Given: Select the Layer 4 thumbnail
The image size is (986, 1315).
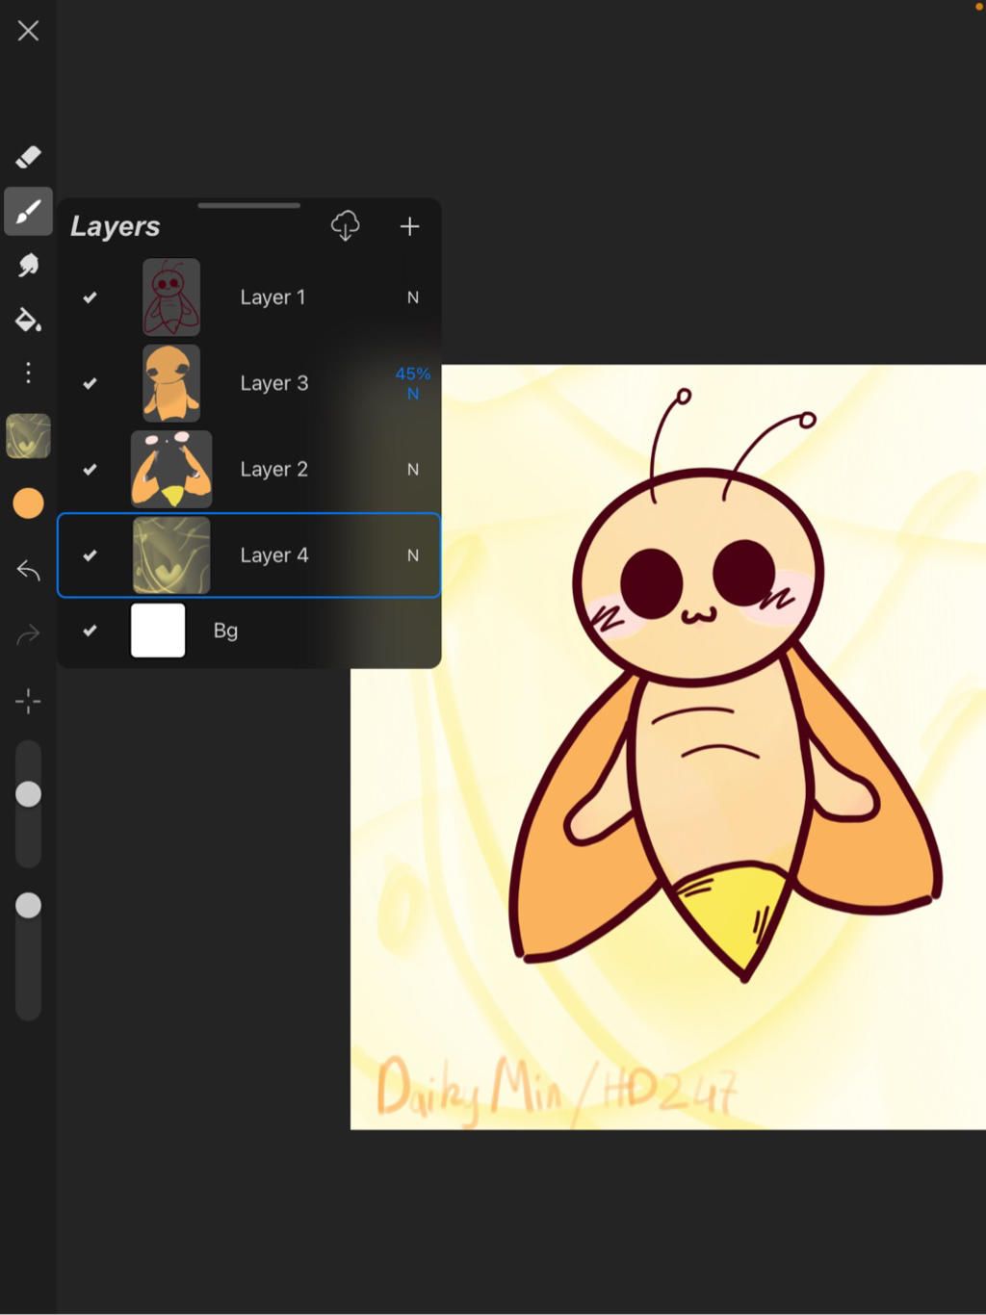Looking at the screenshot, I should coord(171,555).
